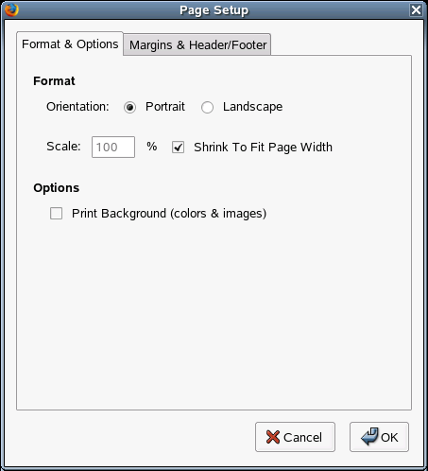Click the Landscape label text
Image resolution: width=428 pixels, height=471 pixels.
coord(252,107)
